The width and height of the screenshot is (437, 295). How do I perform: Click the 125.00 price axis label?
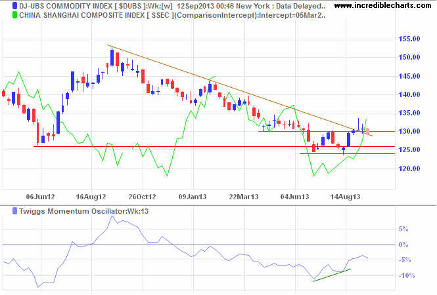tap(409, 149)
